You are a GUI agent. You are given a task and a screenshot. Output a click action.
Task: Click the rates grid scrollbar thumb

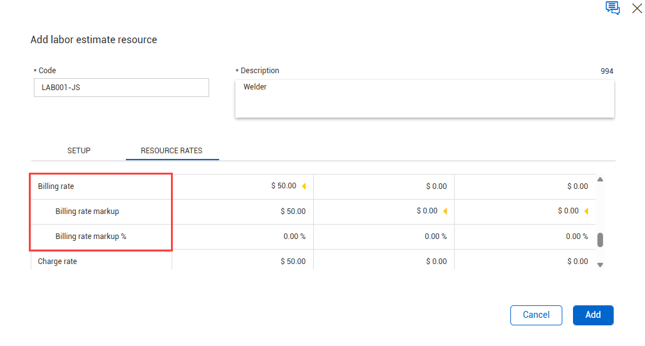pyautogui.click(x=600, y=240)
